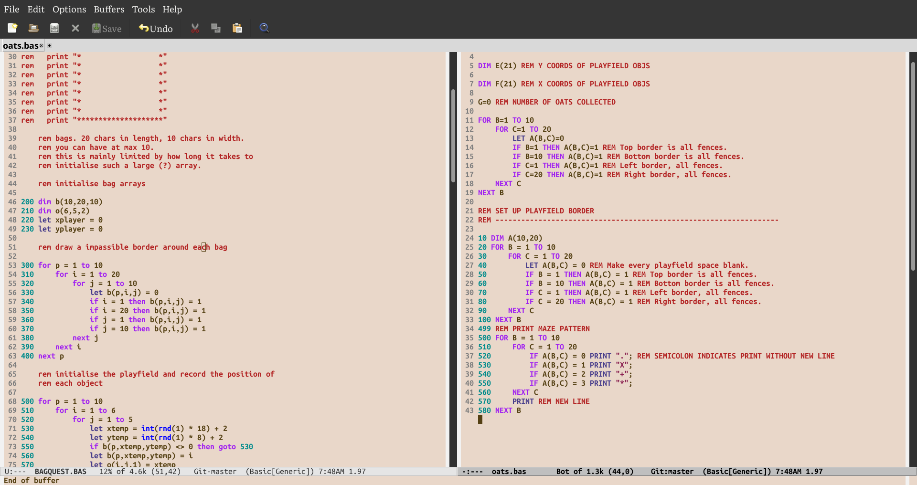Click 'PRINT REM NEW LINE' on line 570

(x=551, y=401)
